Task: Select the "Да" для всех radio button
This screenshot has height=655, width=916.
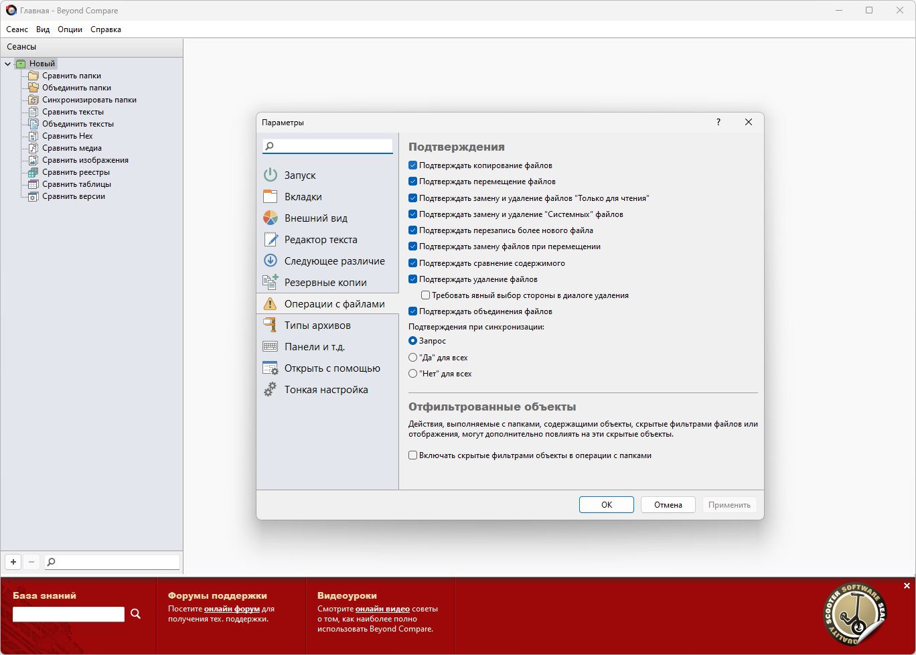Action: point(413,358)
